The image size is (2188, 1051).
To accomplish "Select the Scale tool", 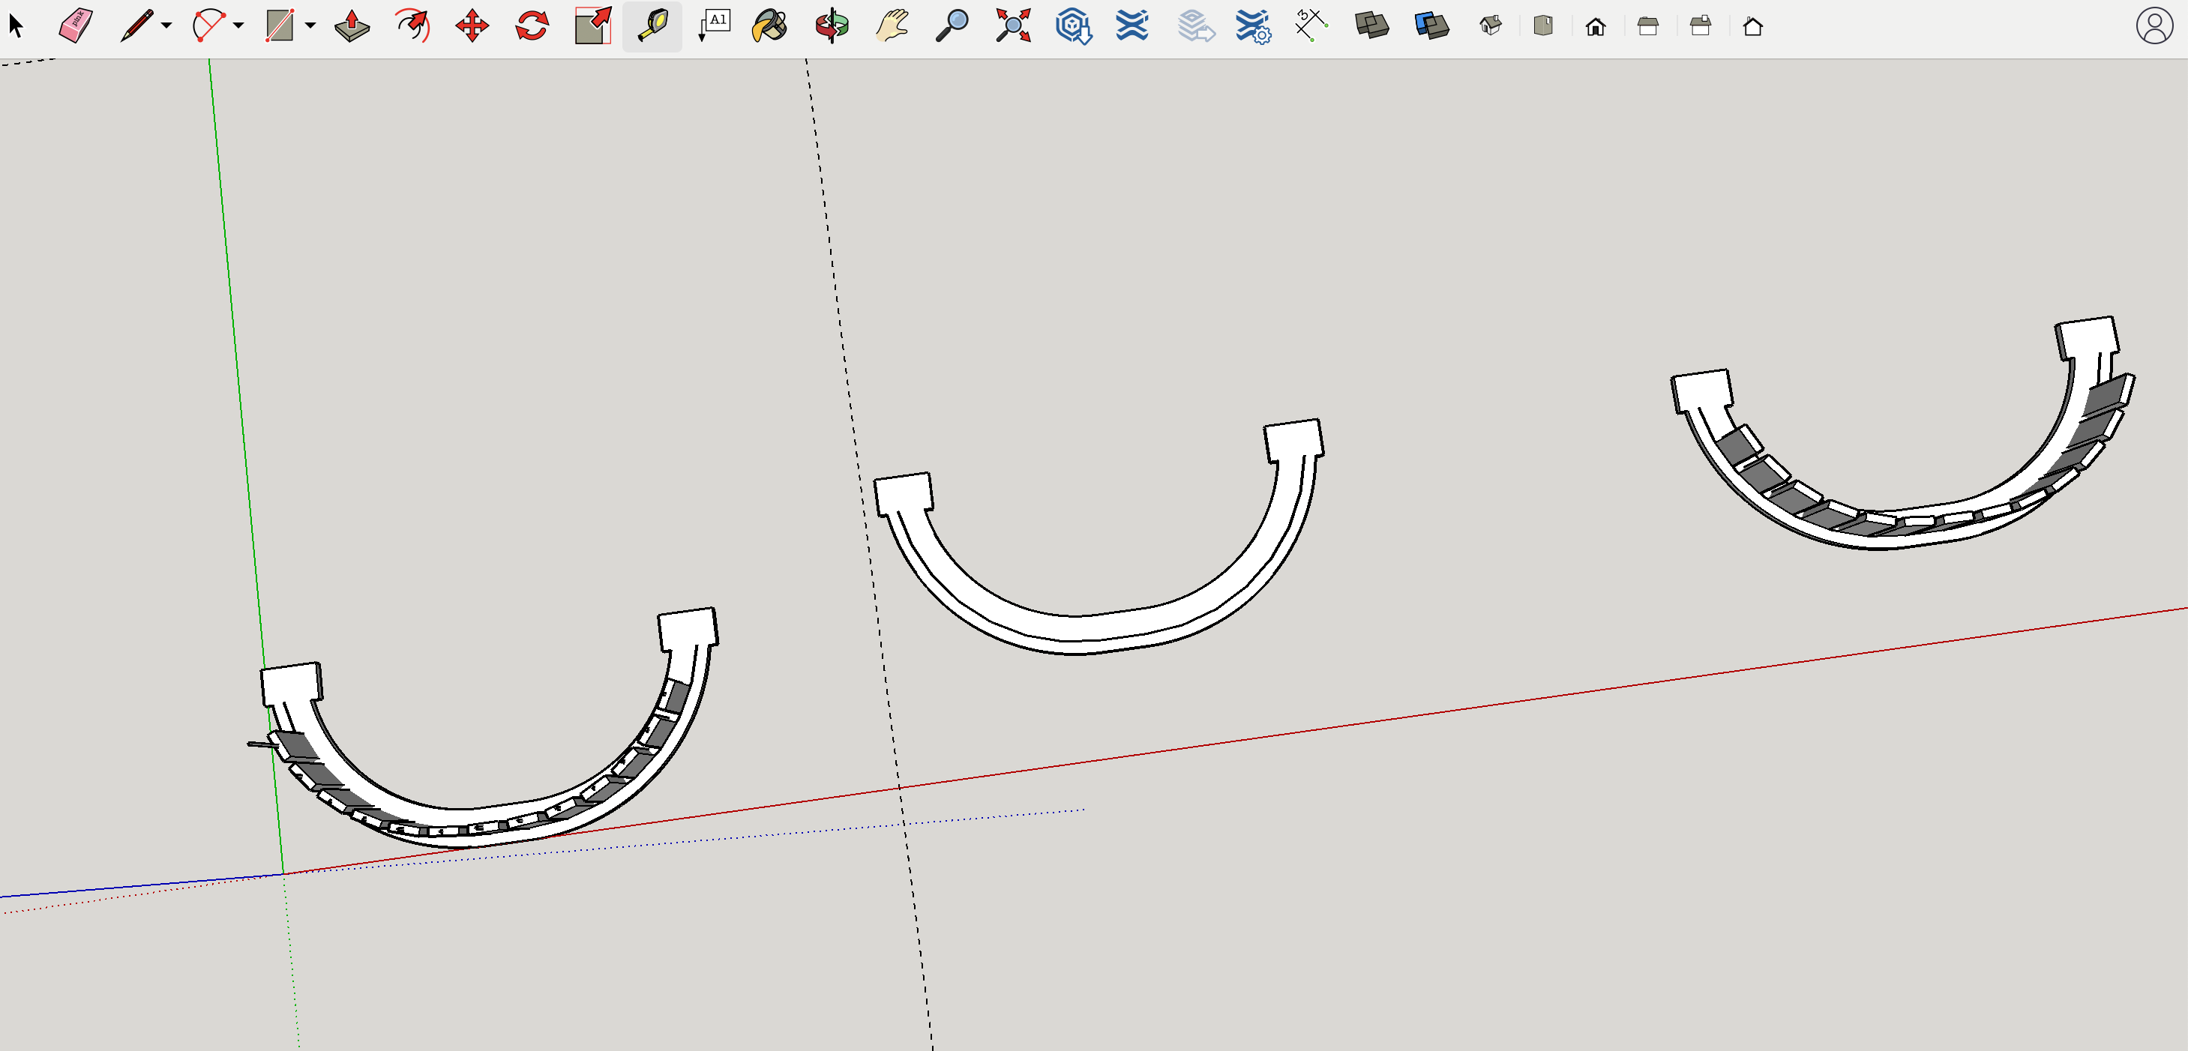I will [592, 25].
